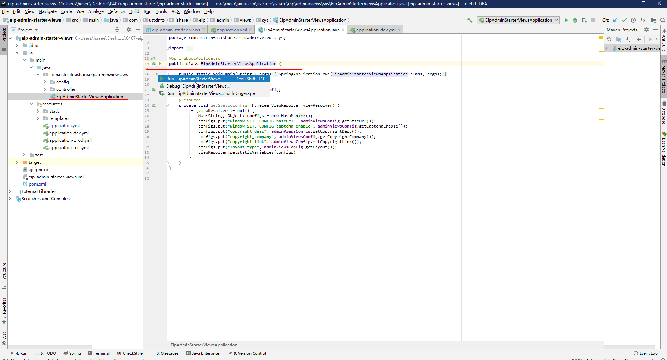
Task: Expand the target folder in tree
Action: click(17, 162)
